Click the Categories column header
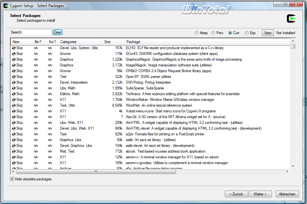 (x=80, y=42)
